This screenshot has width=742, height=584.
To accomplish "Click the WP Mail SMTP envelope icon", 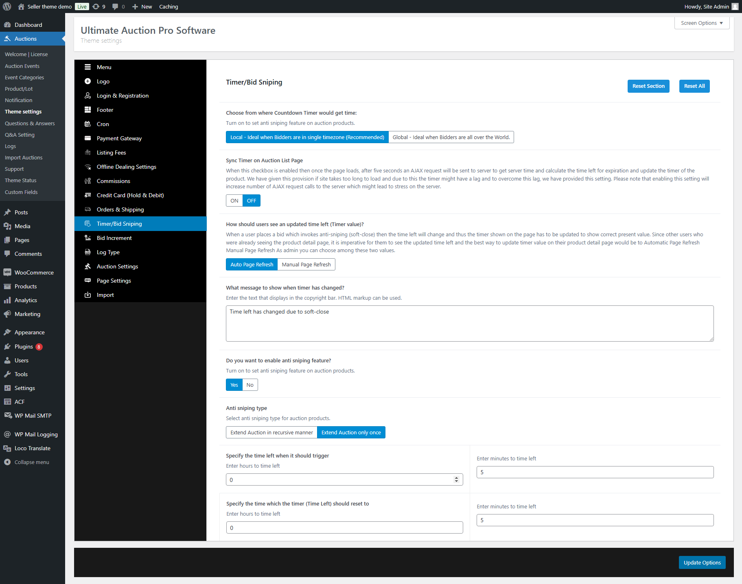I will tap(7, 416).
